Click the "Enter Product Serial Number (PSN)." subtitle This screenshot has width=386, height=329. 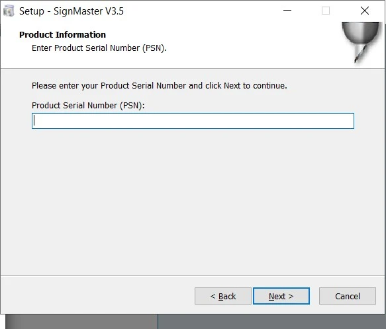tap(99, 48)
